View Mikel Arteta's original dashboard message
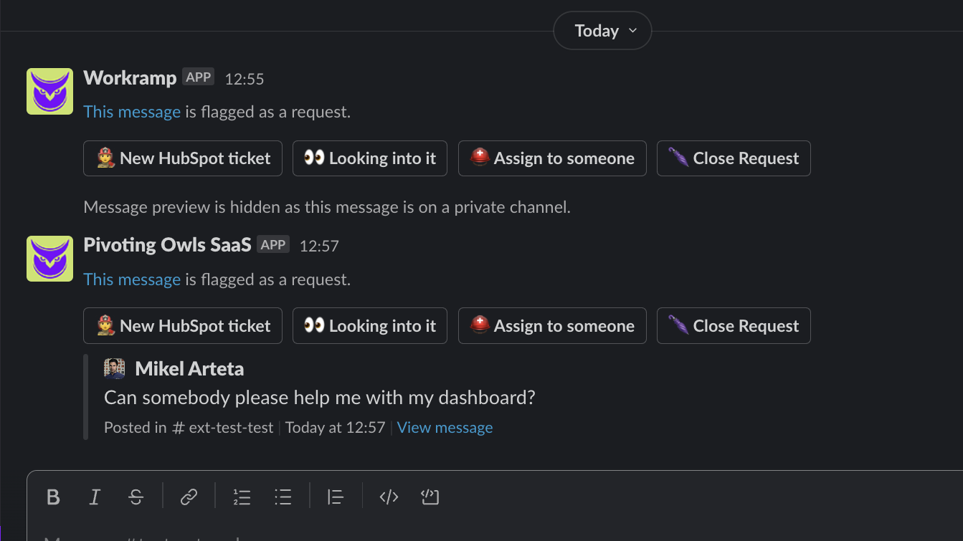Viewport: 963px width, 541px height. pyautogui.click(x=445, y=427)
